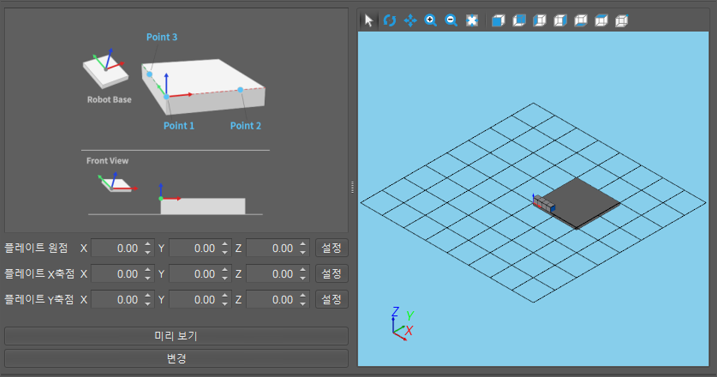Screen dimensions: 717x377
Task: Activate the rotate view tool
Action: tap(389, 20)
